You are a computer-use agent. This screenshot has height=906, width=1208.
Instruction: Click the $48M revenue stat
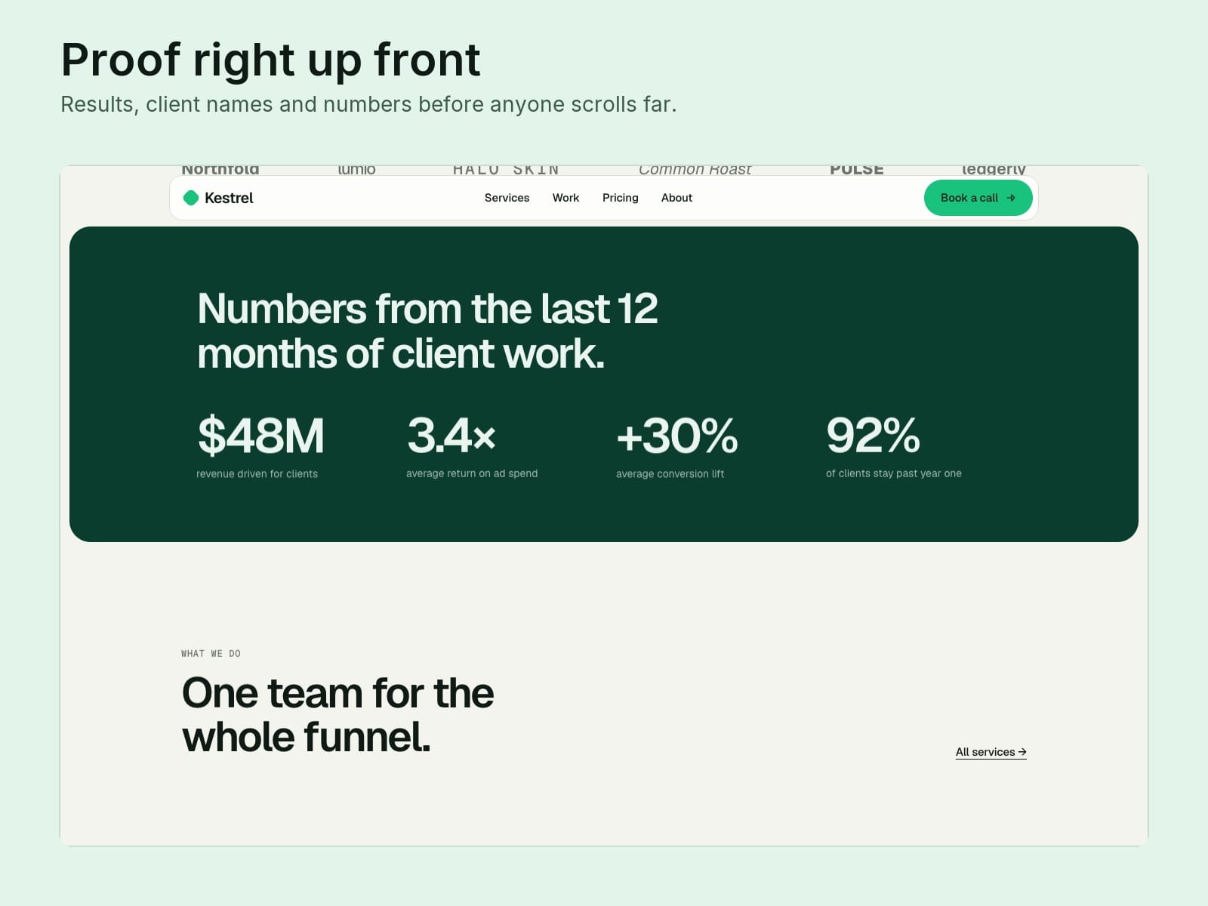pyautogui.click(x=260, y=446)
